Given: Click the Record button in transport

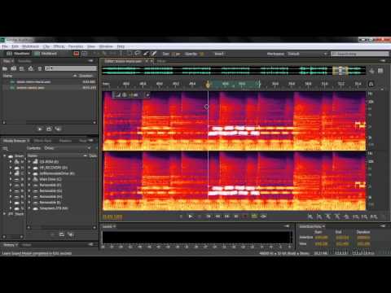Looking at the screenshot, I should (x=245, y=216).
